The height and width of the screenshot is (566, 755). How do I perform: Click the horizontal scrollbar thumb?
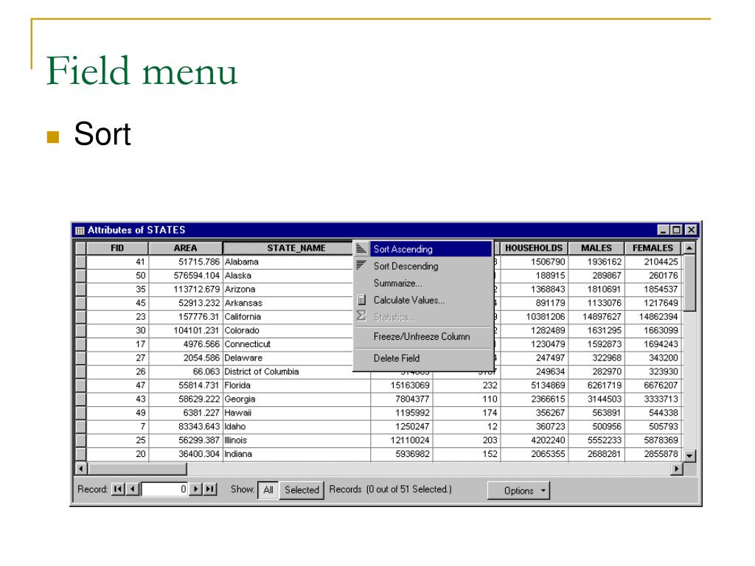[136, 468]
